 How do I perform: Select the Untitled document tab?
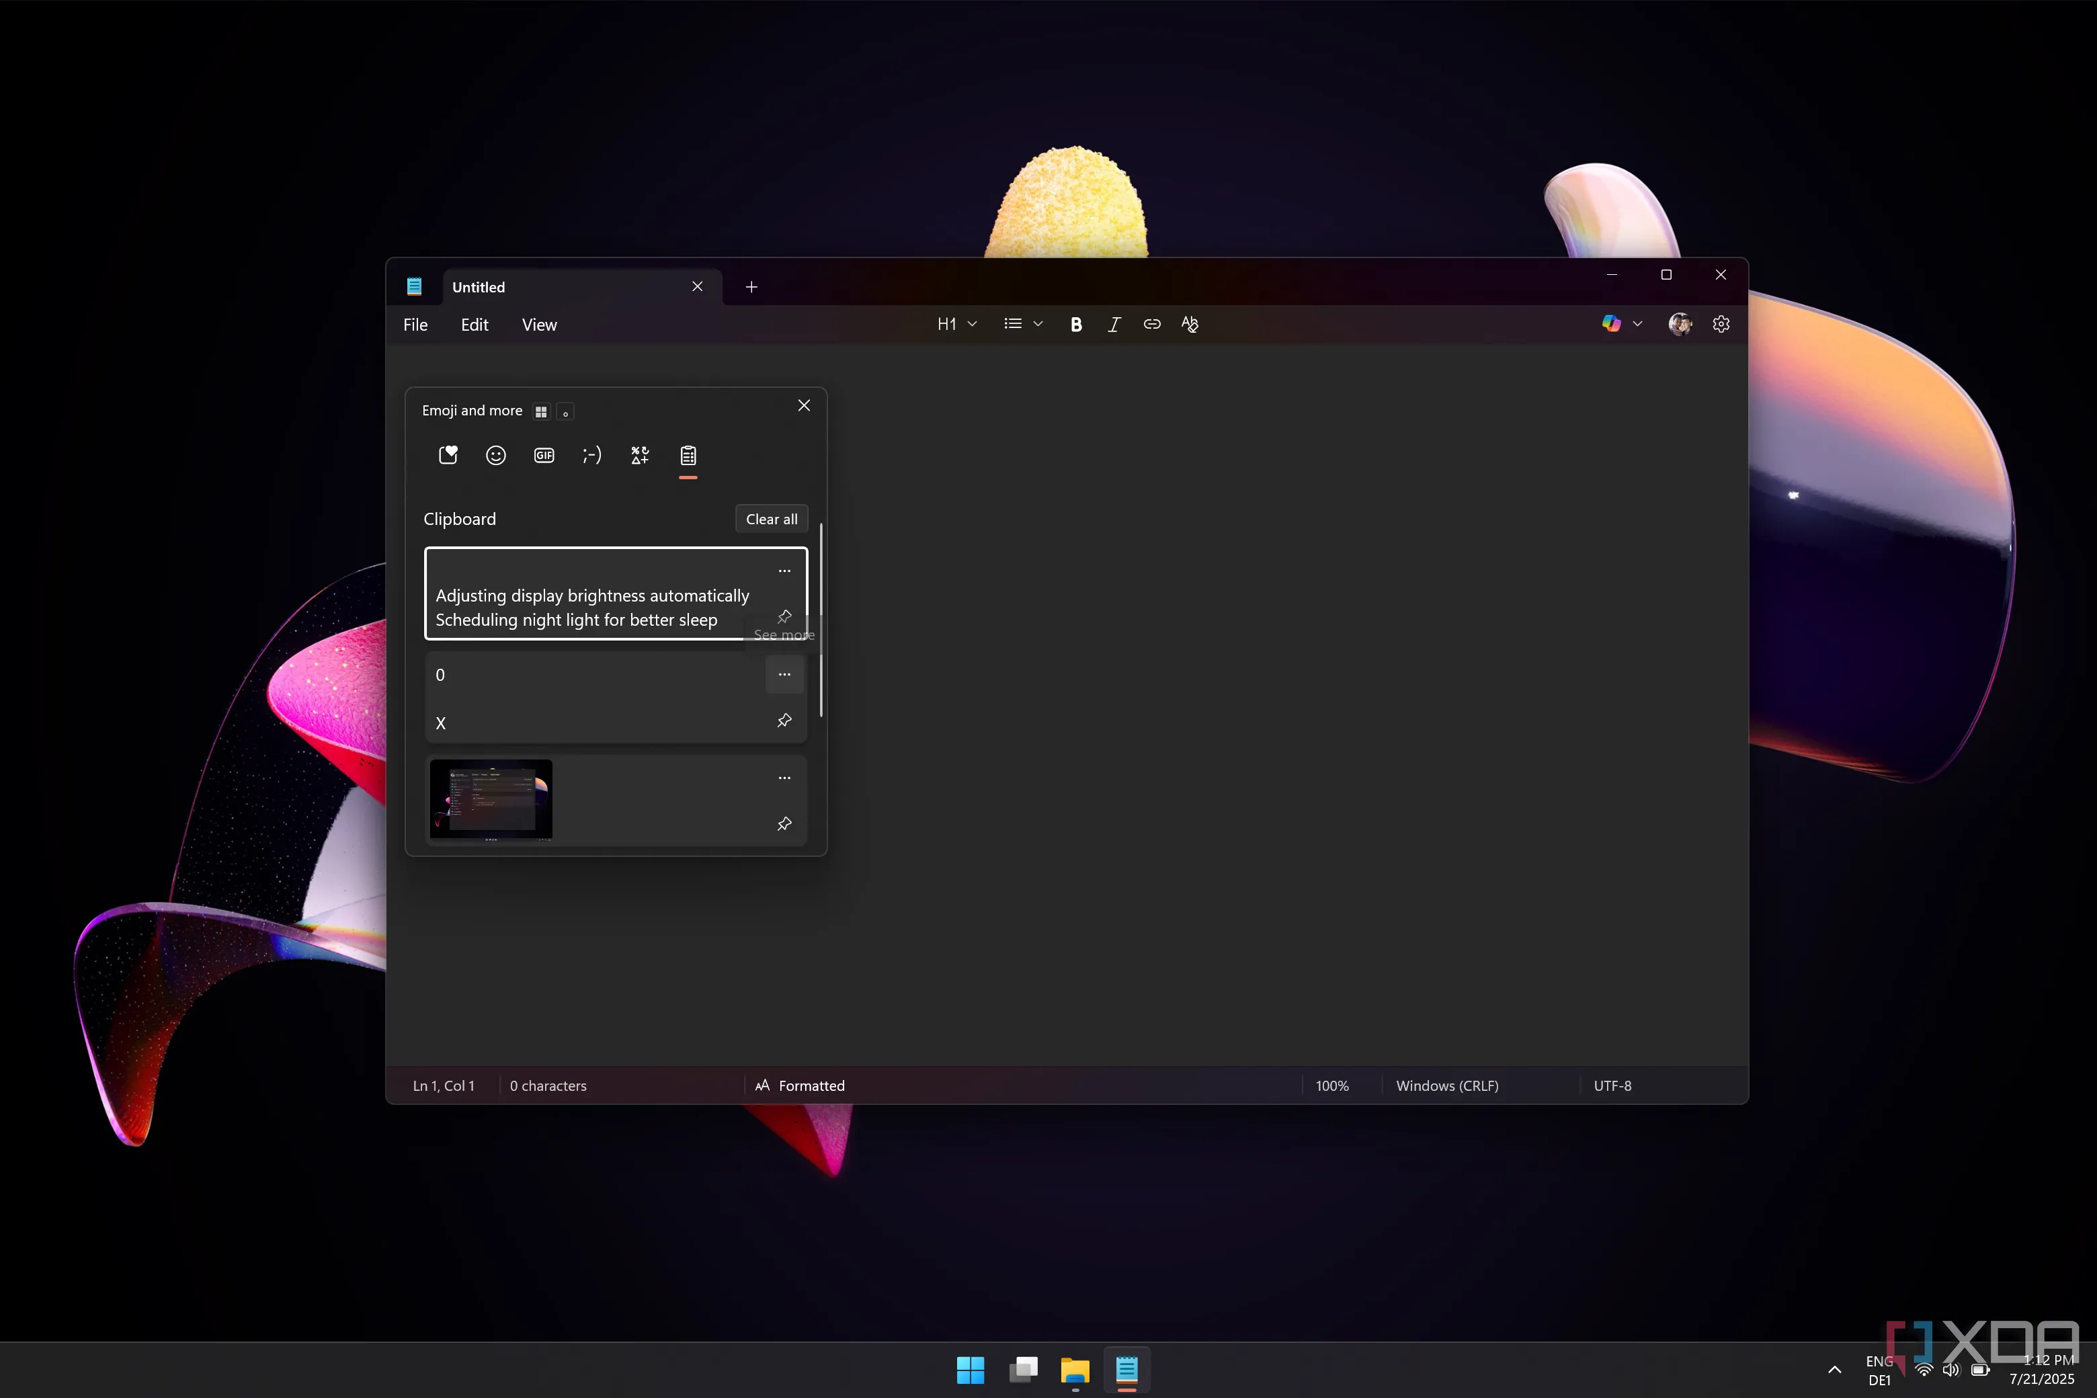tap(479, 286)
